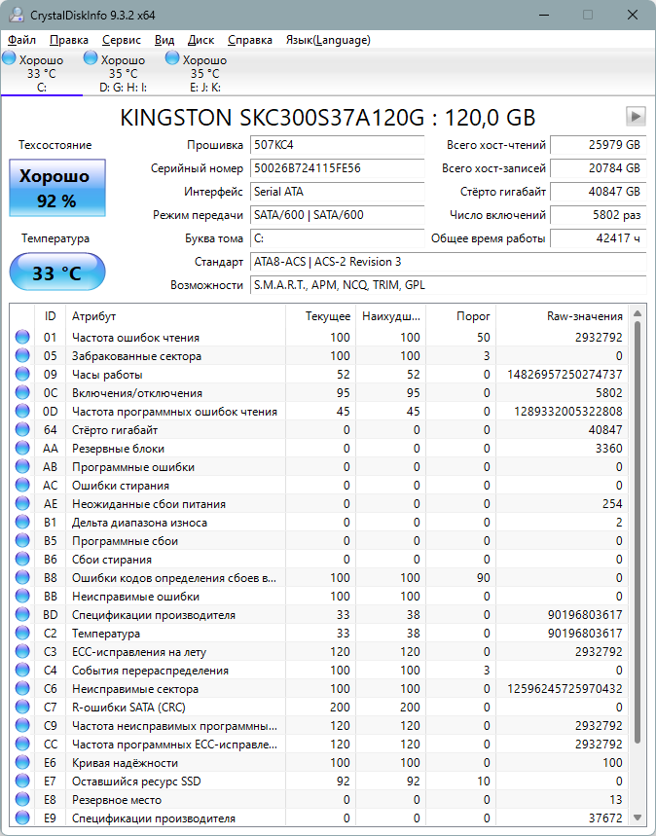Click the Raw-значения column header
The height and width of the screenshot is (836, 656).
[584, 316]
